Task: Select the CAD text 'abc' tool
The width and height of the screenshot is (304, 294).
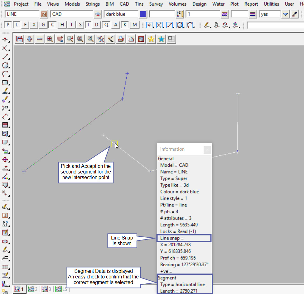Action: [5, 92]
